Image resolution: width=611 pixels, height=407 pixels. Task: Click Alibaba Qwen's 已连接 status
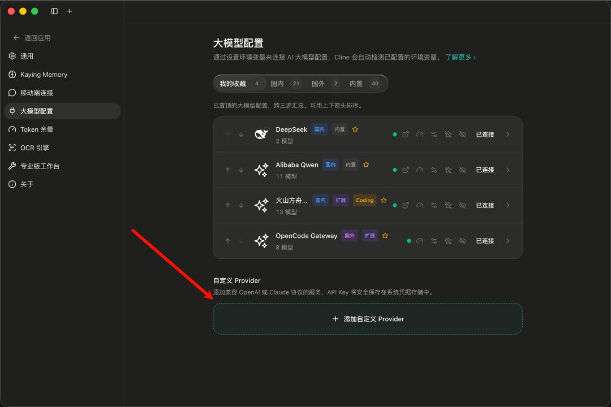click(485, 170)
